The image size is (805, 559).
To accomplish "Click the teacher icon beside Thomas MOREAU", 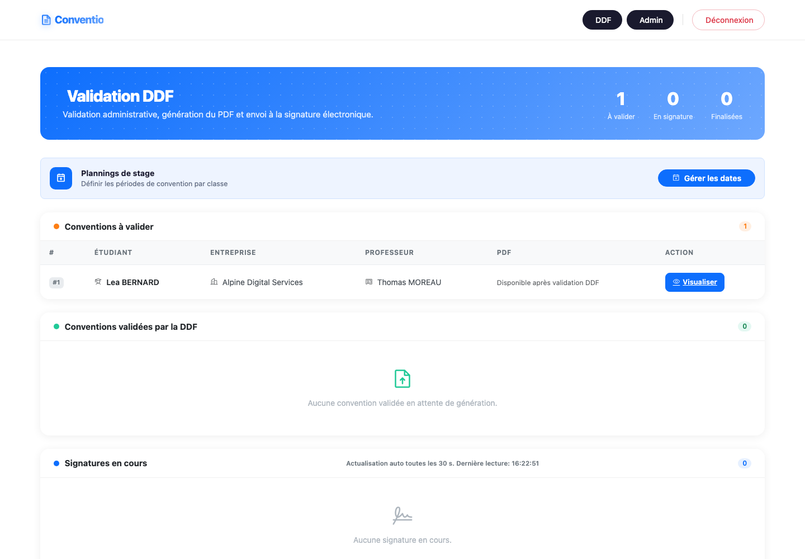I will point(369,282).
